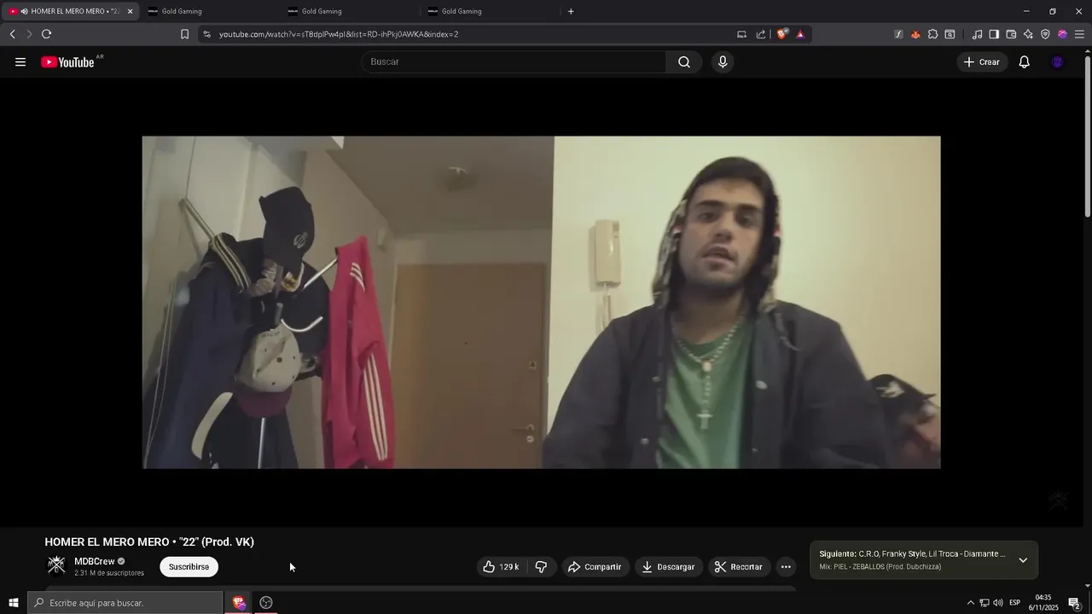Show hidden system tray icons chevron
Image resolution: width=1092 pixels, height=614 pixels.
[x=970, y=603]
